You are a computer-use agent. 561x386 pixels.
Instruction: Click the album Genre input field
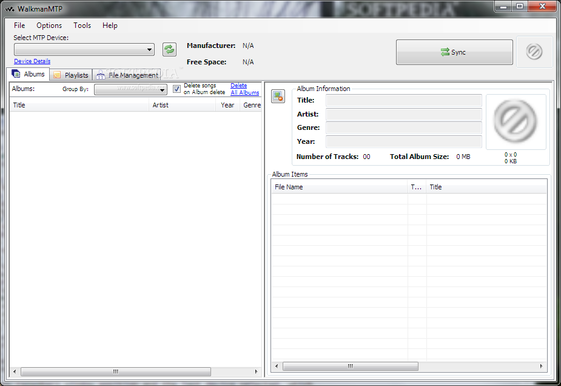pos(403,127)
